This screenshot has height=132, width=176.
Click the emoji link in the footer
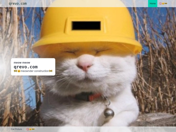(30, 129)
